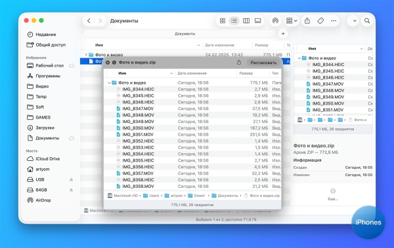394x248 pixels.
Task: Open Недавние in the sidebar
Action: click(45, 34)
